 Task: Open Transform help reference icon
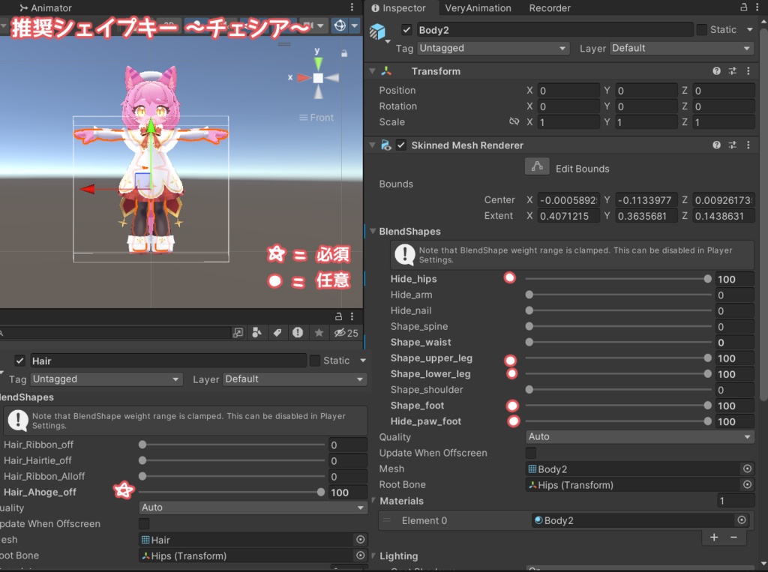(x=716, y=71)
